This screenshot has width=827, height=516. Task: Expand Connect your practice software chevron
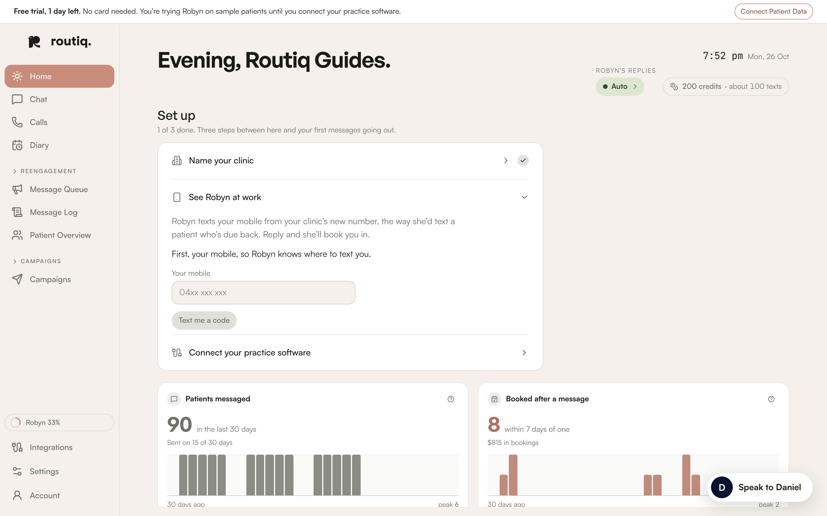(x=524, y=353)
